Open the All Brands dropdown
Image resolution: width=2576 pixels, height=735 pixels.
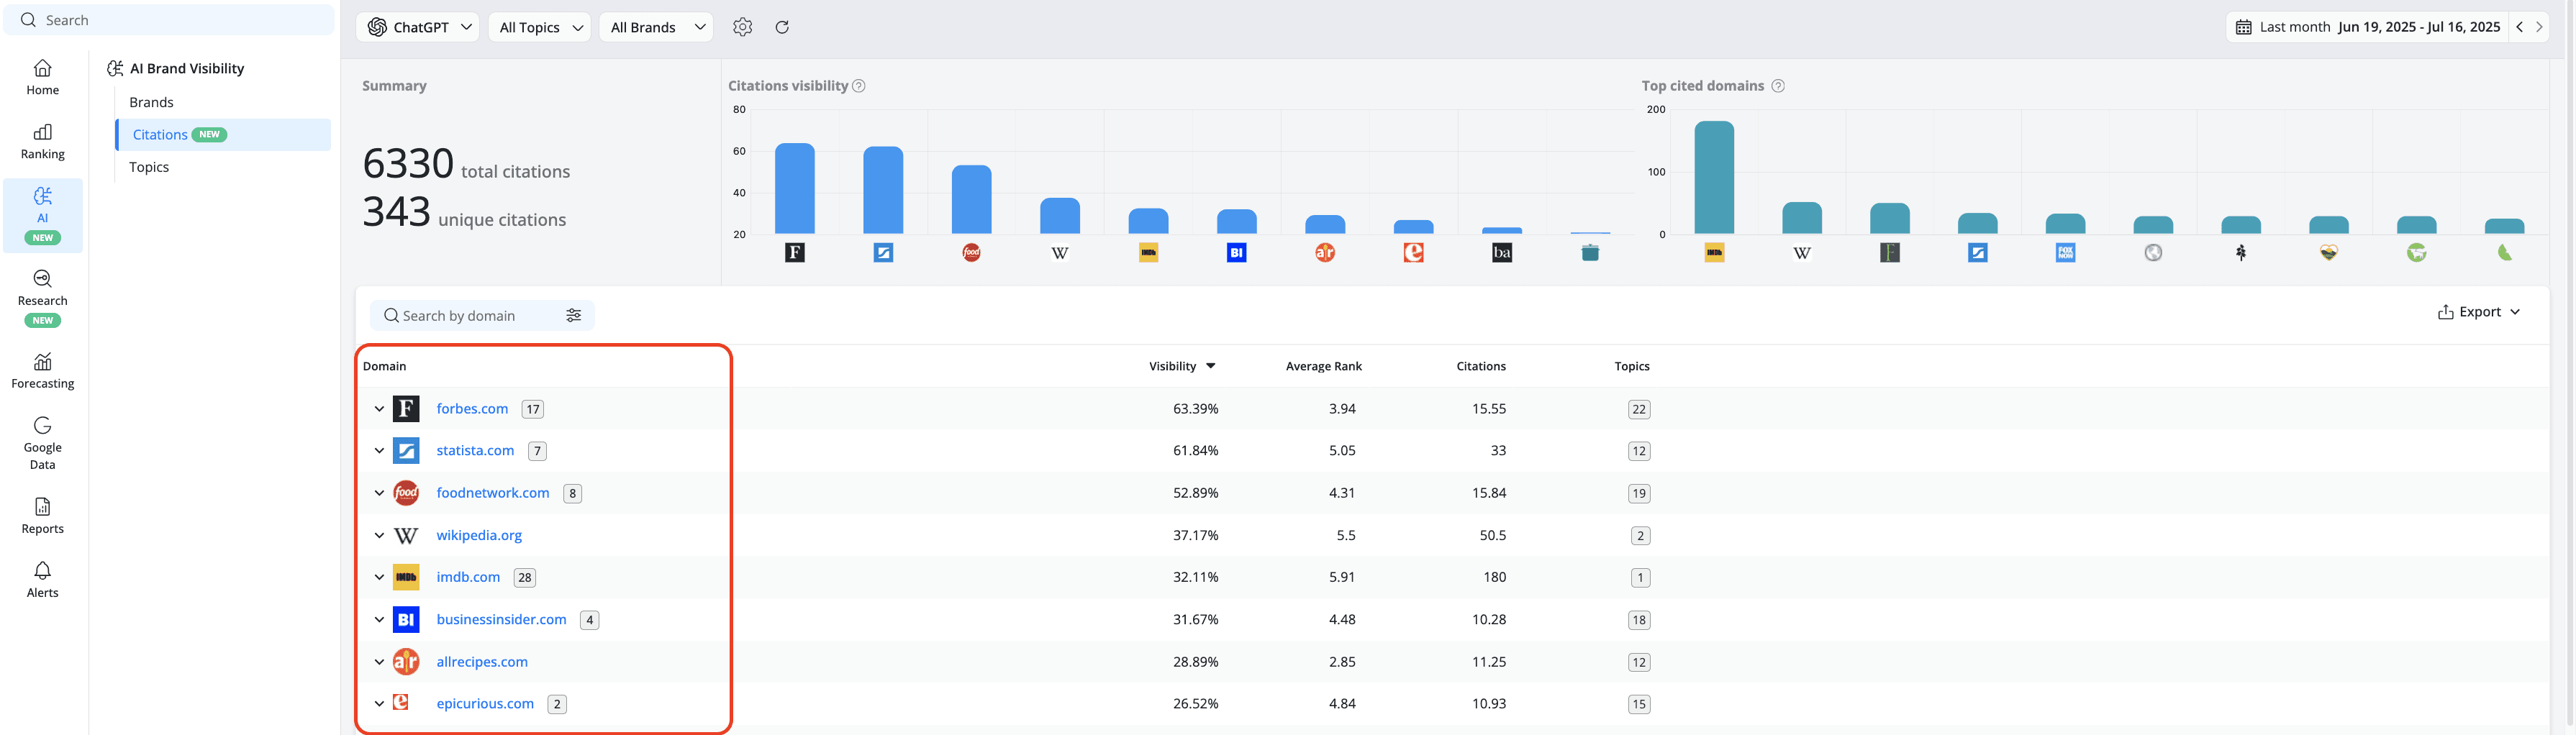pos(657,27)
